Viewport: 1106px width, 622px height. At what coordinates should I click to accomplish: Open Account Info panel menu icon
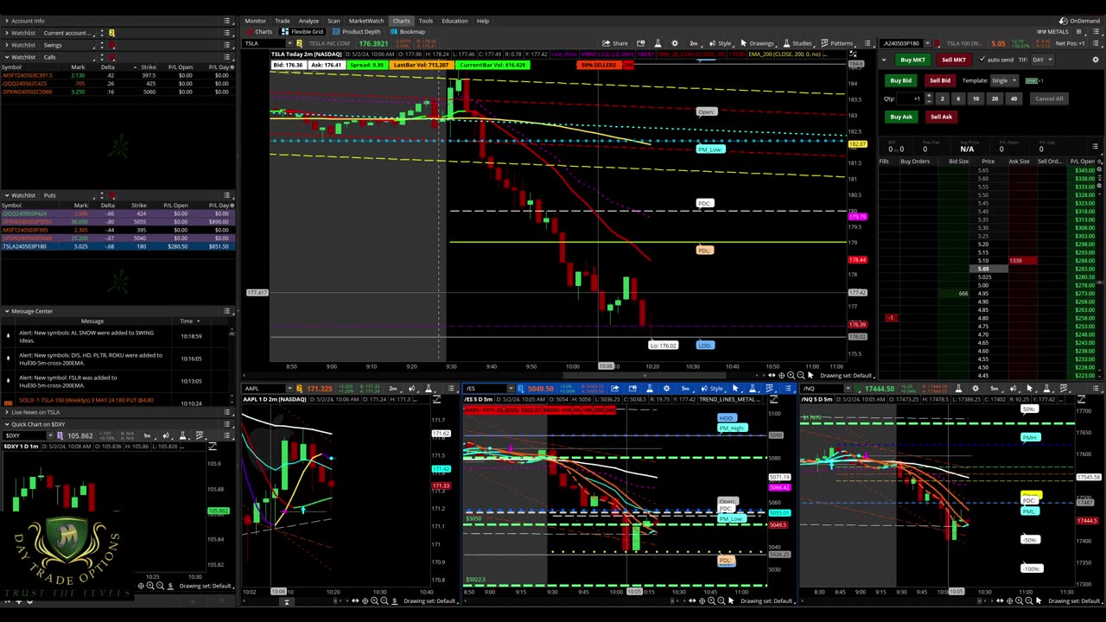227,21
